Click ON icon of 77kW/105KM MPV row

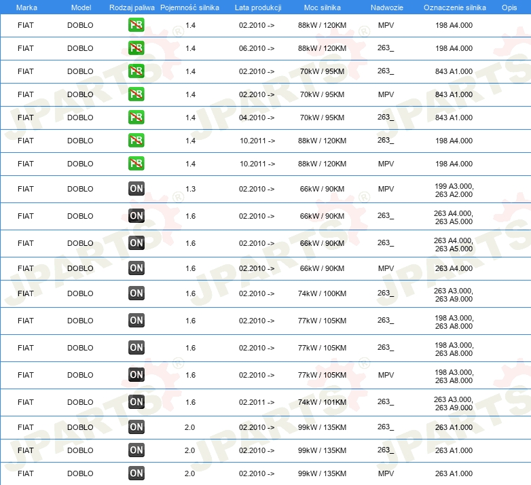(x=136, y=374)
